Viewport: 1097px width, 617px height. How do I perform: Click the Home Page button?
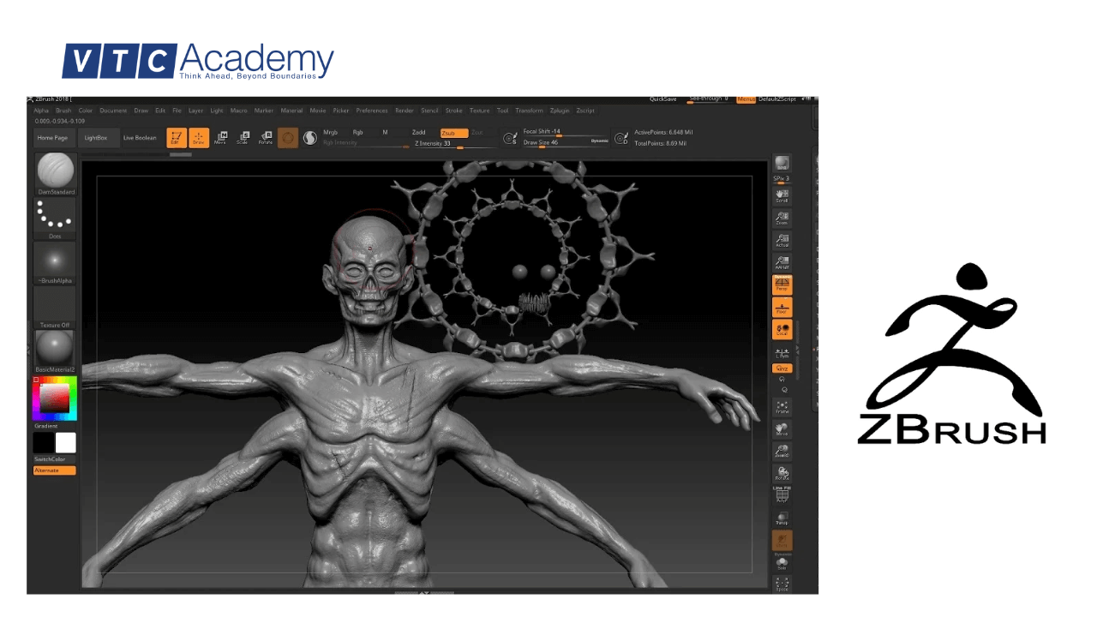tap(52, 138)
